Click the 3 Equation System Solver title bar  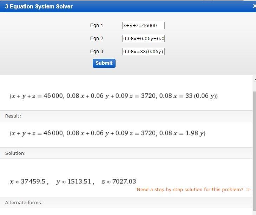coord(126,7)
